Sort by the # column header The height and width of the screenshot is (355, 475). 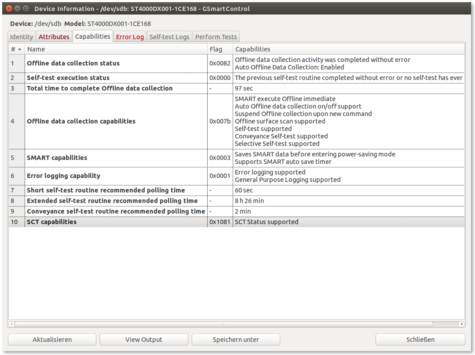pyautogui.click(x=16, y=49)
